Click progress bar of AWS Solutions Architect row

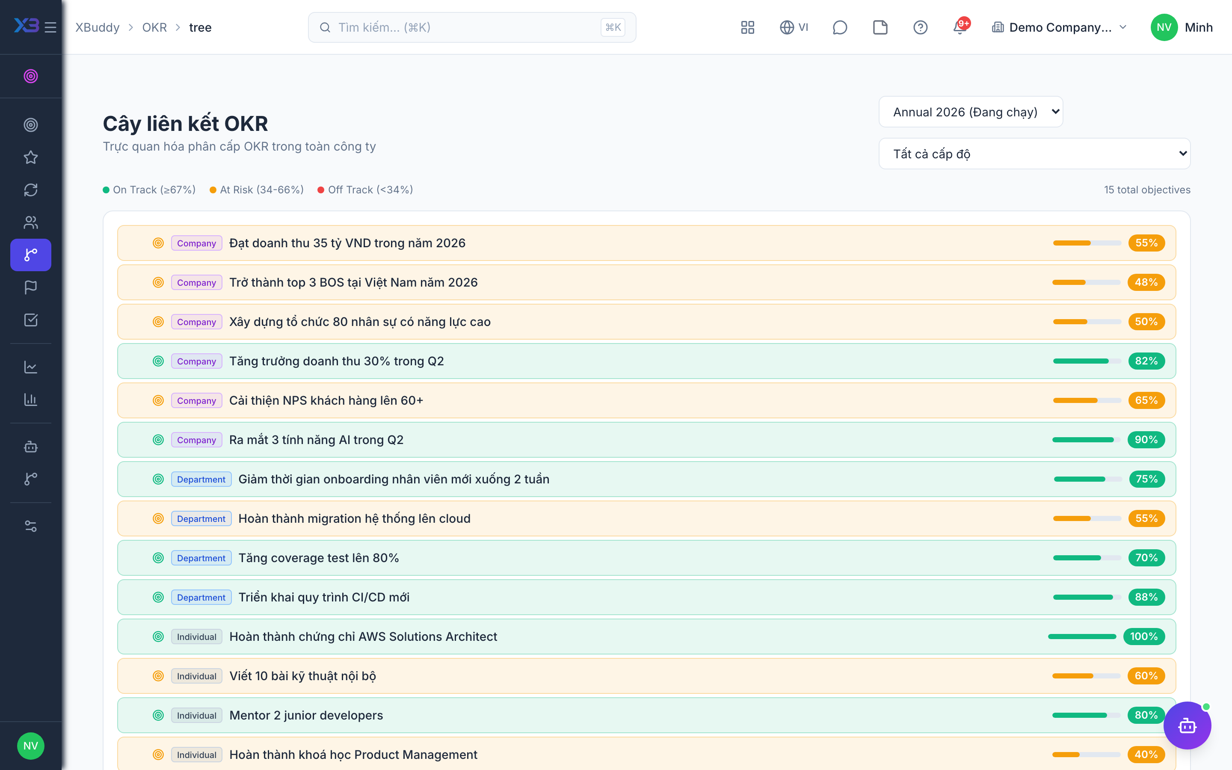point(1082,637)
